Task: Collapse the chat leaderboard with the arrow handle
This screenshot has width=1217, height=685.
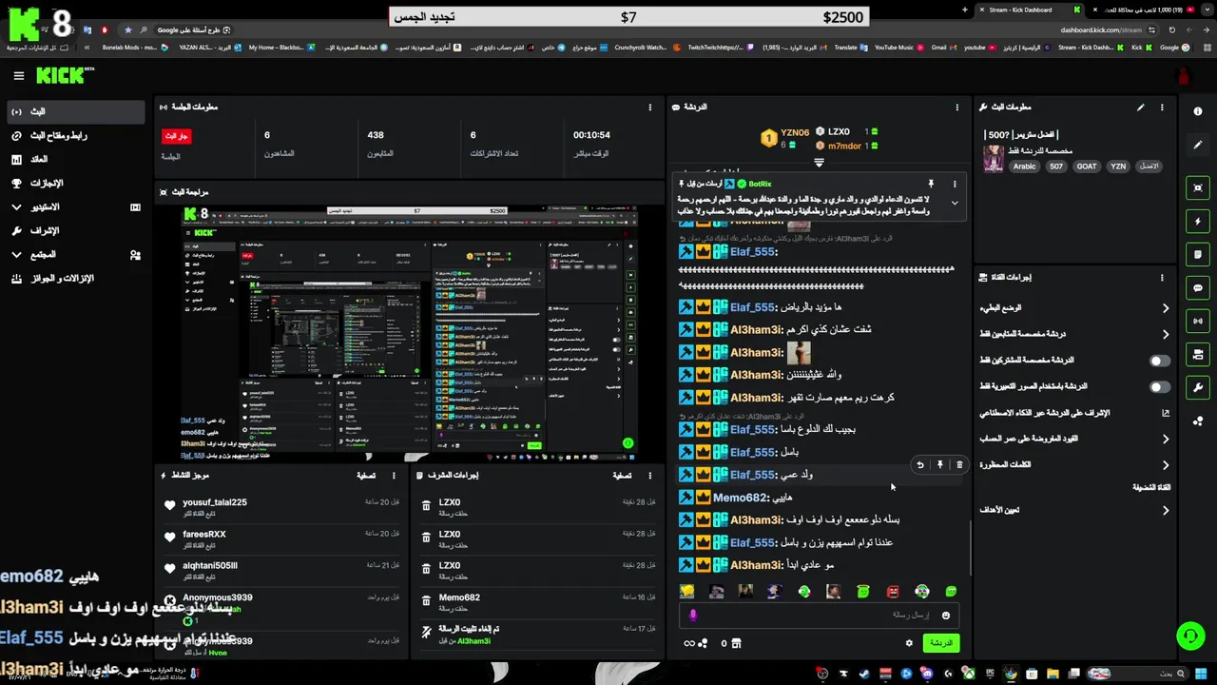Action: coord(819,163)
